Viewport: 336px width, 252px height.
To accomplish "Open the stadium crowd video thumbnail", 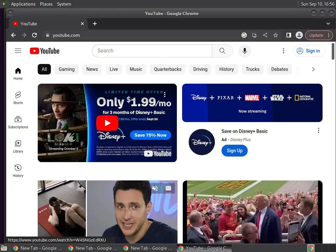I will (x=252, y=212).
